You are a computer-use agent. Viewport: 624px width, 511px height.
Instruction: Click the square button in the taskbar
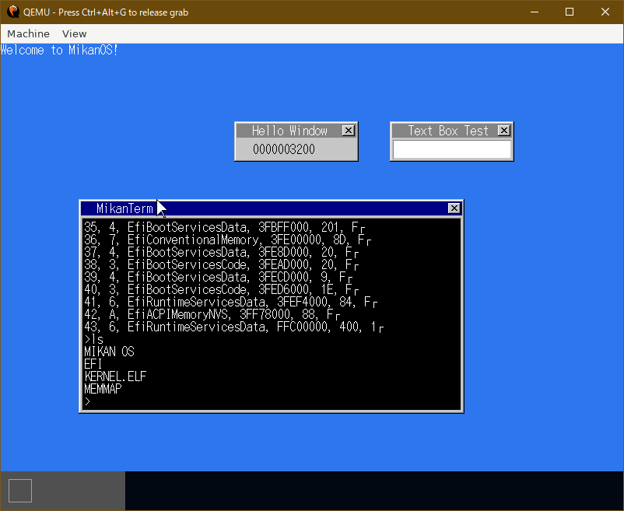(x=20, y=490)
